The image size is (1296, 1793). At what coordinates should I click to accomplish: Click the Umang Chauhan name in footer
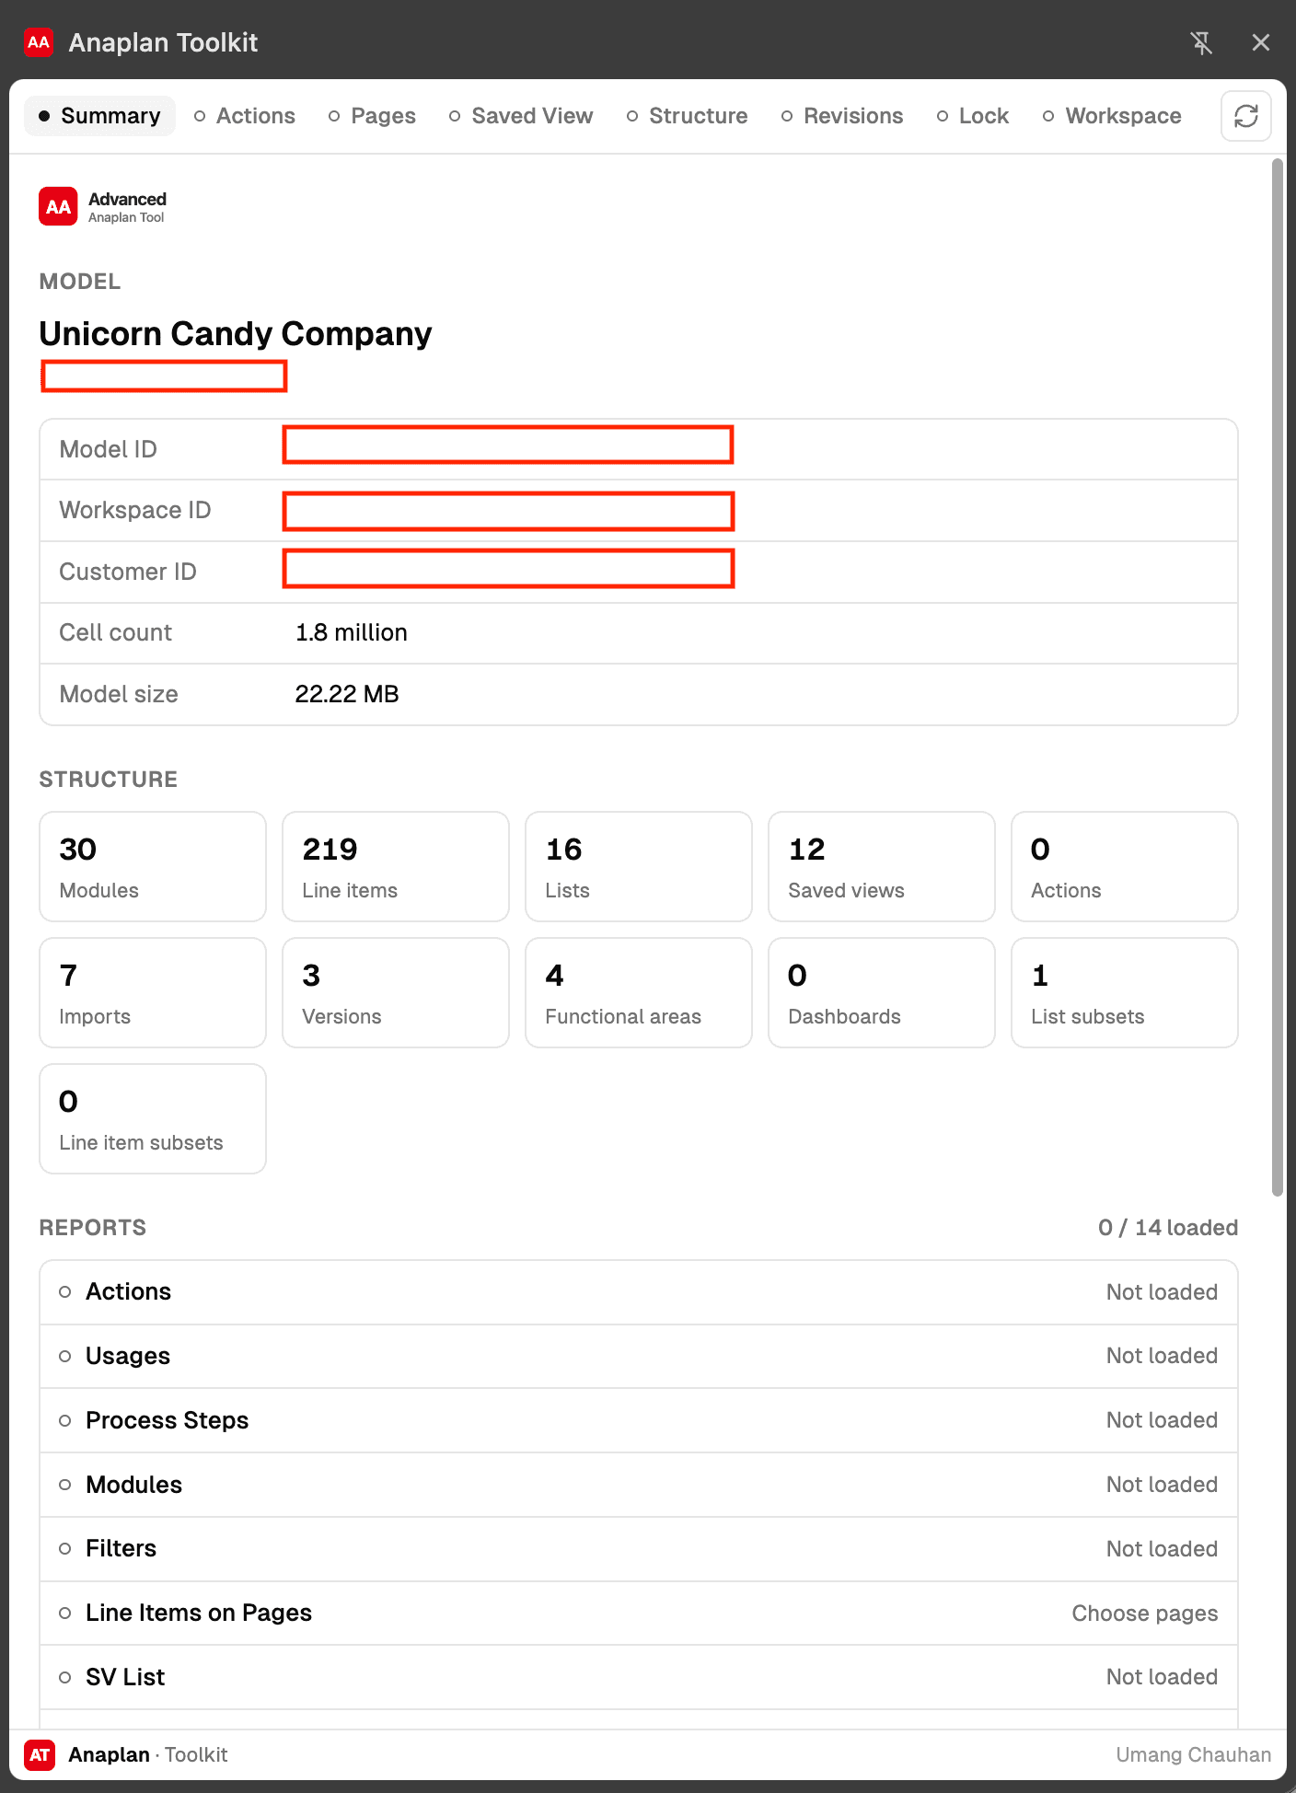1194,1754
